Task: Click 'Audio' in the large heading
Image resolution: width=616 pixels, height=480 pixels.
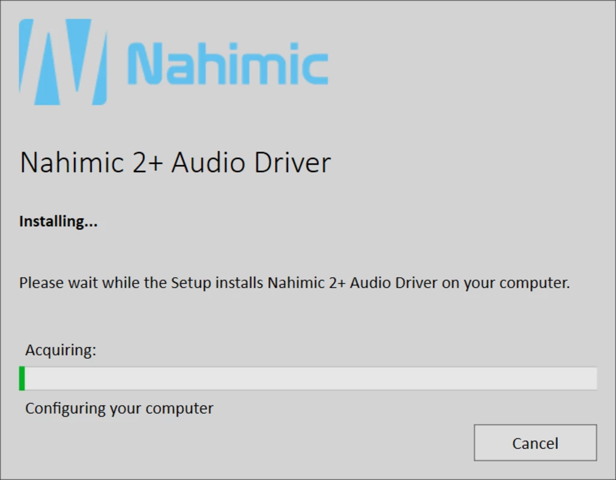Action: (x=208, y=162)
